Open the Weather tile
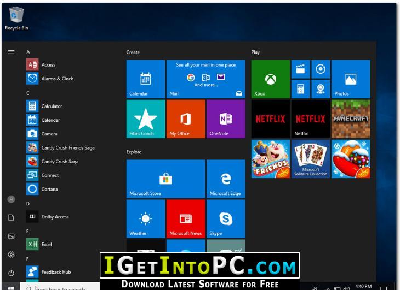Screen dimensions: 400x290 tap(146, 219)
